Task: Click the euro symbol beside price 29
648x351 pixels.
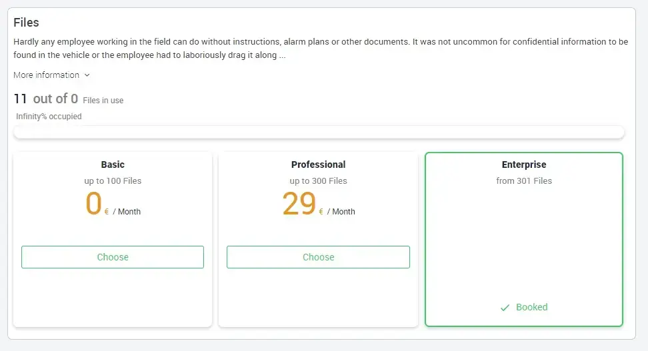Action: (x=321, y=212)
